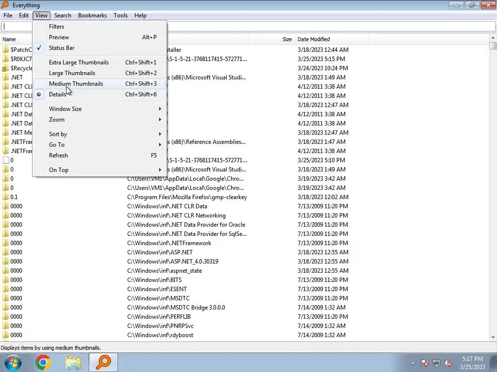This screenshot has height=372, width=497.
Task: Show hidden system tray icons
Action: click(x=413, y=363)
